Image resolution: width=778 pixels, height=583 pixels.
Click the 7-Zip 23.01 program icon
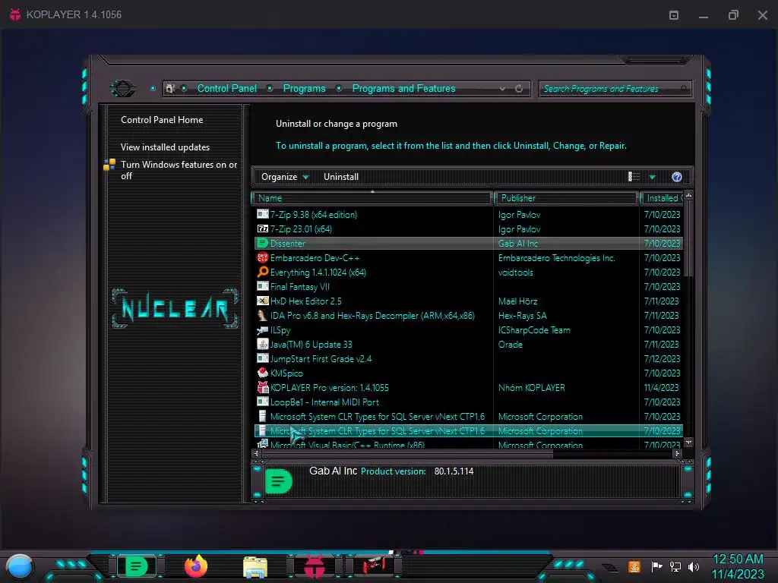[262, 228]
